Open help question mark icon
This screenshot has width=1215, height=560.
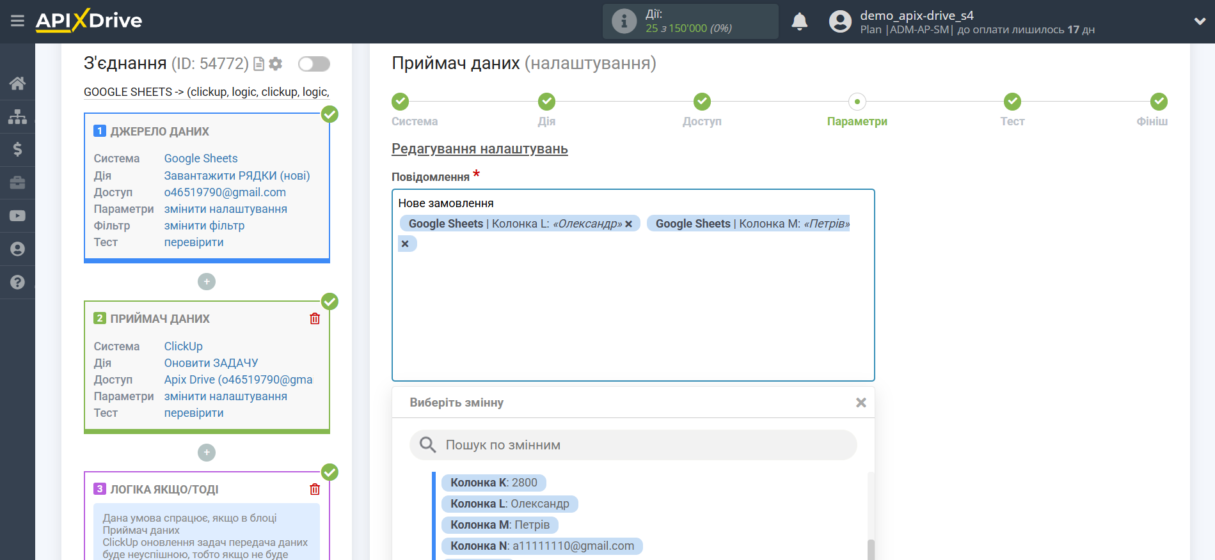pos(17,282)
